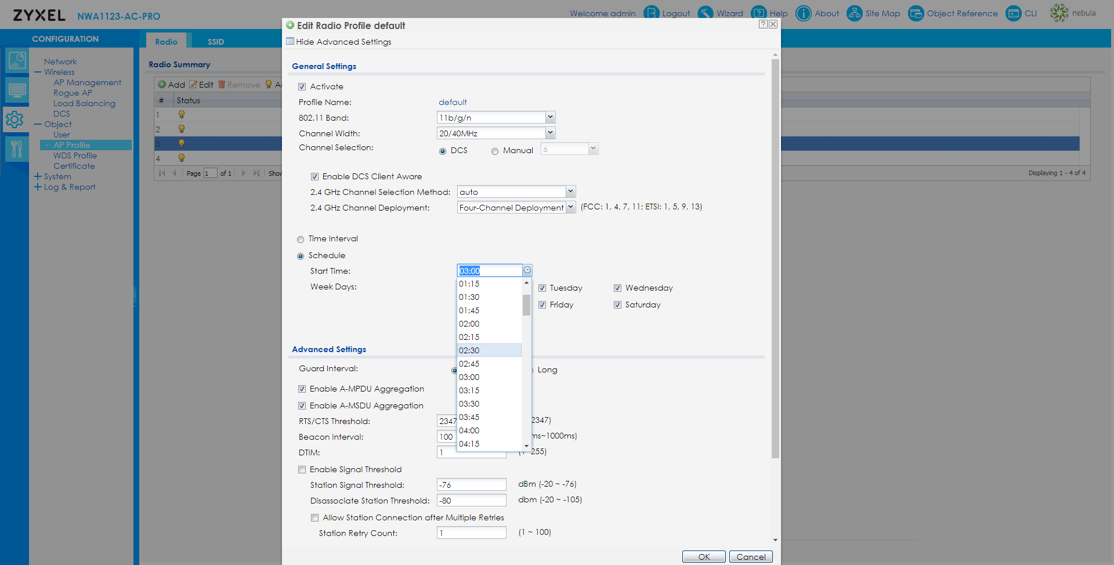Click the nebula logo icon
The width and height of the screenshot is (1114, 565).
(1059, 13)
